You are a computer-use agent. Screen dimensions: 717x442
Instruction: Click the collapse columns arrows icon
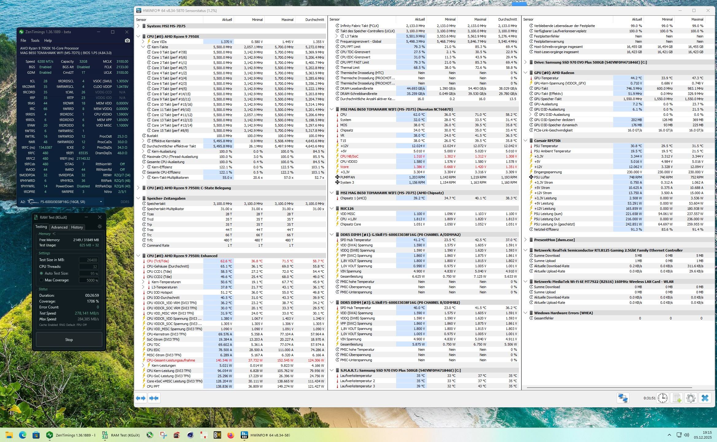tap(154, 398)
